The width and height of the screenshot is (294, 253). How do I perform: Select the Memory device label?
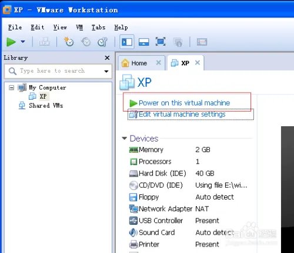[x=151, y=150]
